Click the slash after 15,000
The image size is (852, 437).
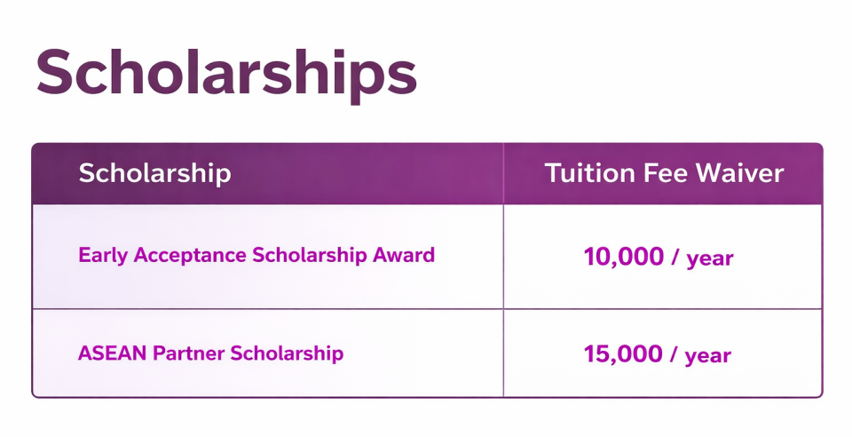[x=675, y=355]
